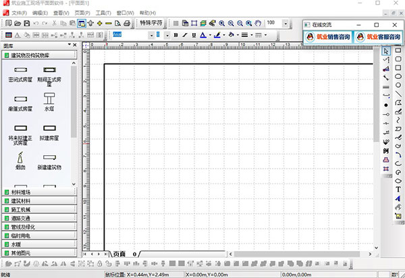Click the Print icon
This screenshot has height=278, width=405.
[x=127, y=24]
